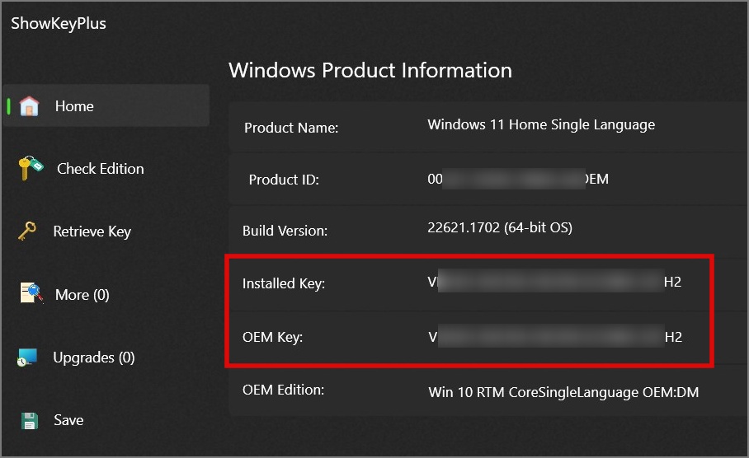The image size is (749, 458).
Task: Switch to the Check Edition page
Action: (x=100, y=169)
